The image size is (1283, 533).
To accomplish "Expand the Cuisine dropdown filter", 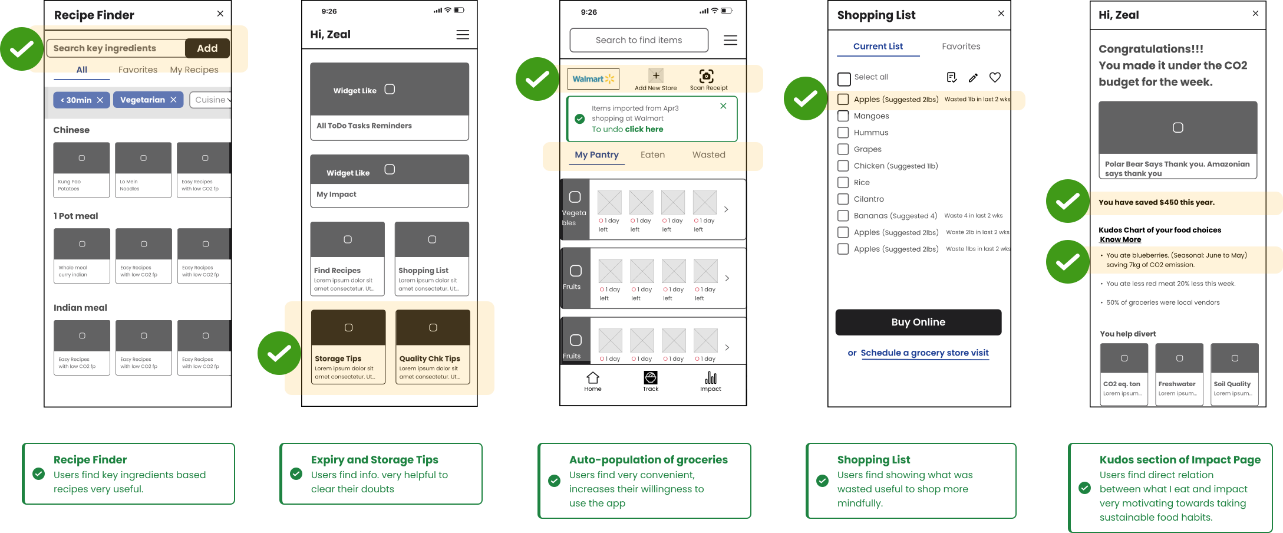I will pyautogui.click(x=212, y=100).
